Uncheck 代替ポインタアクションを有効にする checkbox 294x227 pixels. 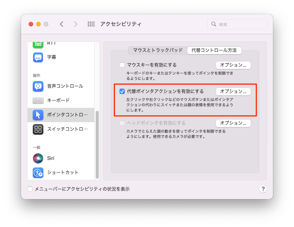tap(122, 91)
